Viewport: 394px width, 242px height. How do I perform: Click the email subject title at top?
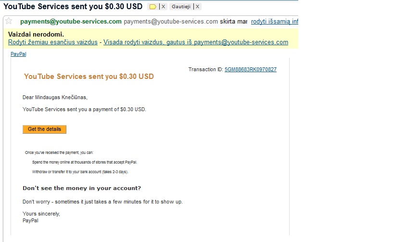[x=73, y=7]
